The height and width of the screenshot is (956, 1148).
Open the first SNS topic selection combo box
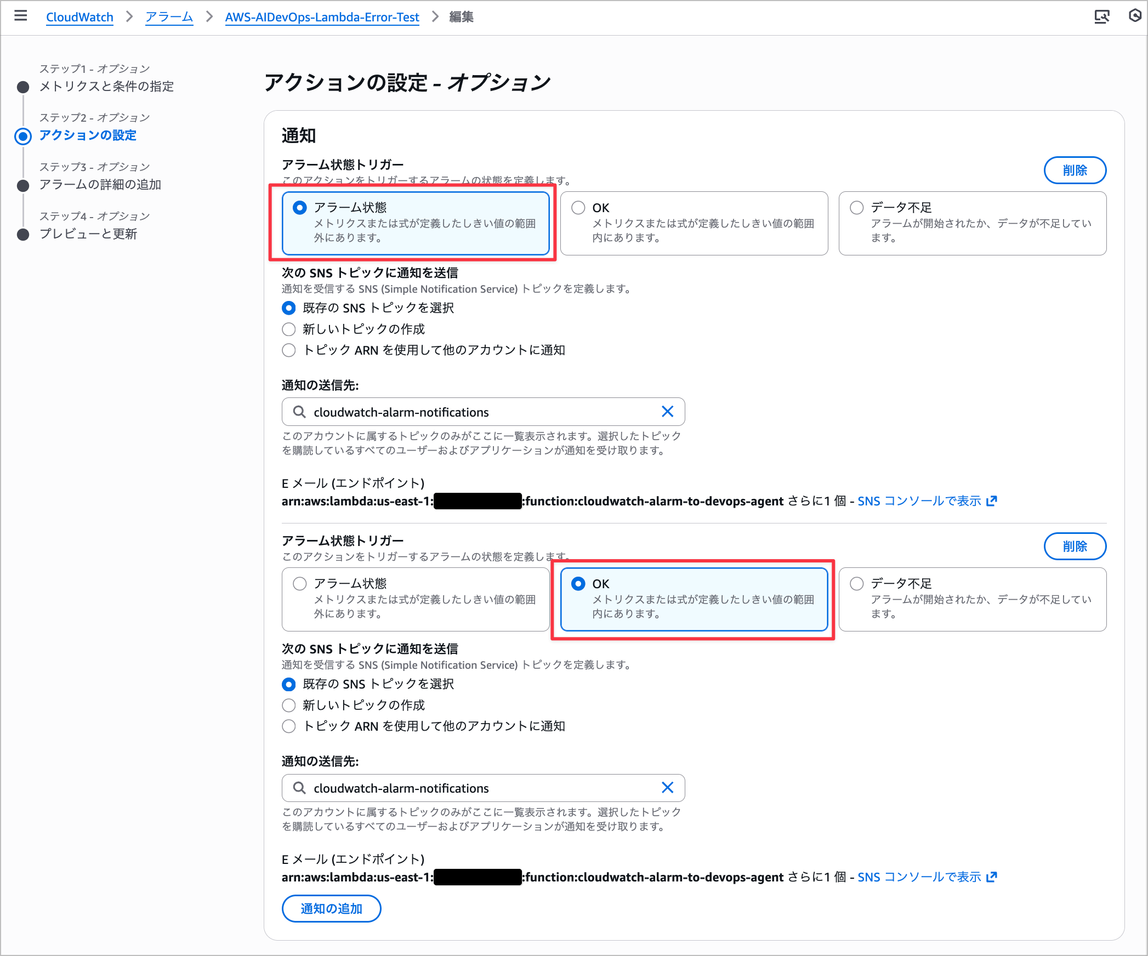[482, 412]
